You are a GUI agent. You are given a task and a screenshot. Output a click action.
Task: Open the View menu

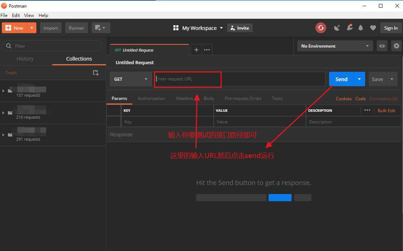(x=29, y=15)
